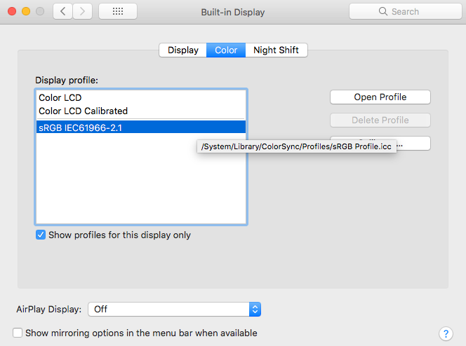
Task: Select the Color LCD Calibrated profile
Action: coord(83,111)
